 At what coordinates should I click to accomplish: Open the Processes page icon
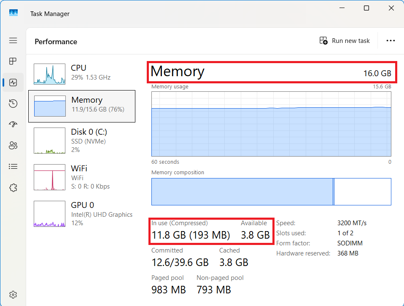tap(13, 61)
